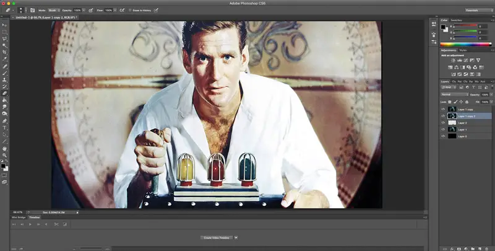The image size is (495, 251).
Task: Open the Flow slider dropdown
Action: pyautogui.click(x=115, y=11)
